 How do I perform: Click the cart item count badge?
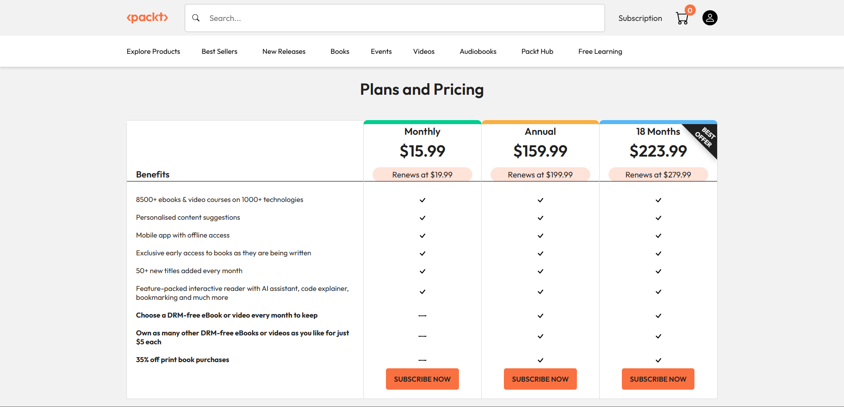click(x=690, y=10)
